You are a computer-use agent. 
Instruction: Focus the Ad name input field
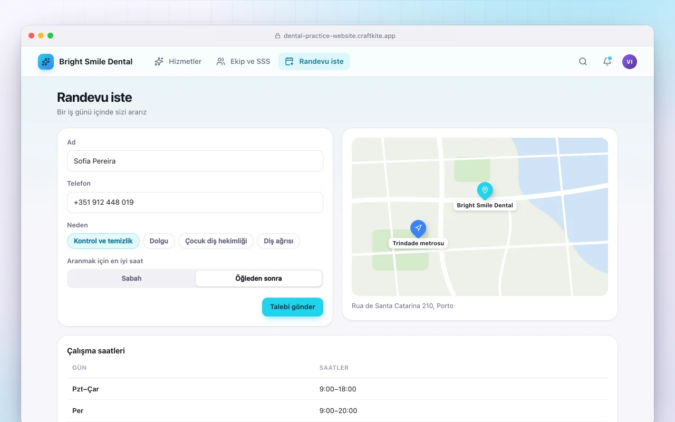(x=195, y=161)
